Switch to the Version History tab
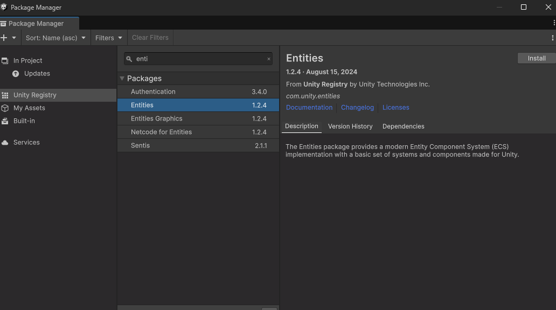Viewport: 556px width, 310px height. tap(350, 126)
